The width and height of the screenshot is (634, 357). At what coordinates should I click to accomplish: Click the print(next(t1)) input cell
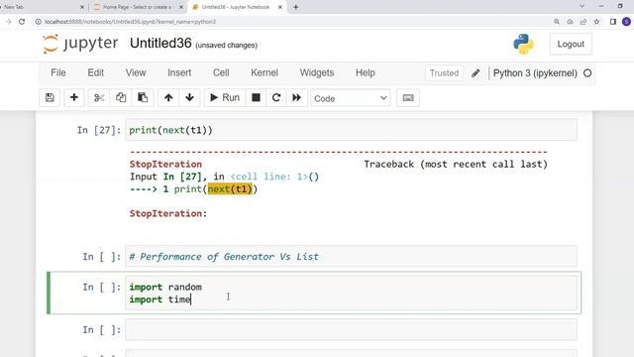pyautogui.click(x=351, y=130)
